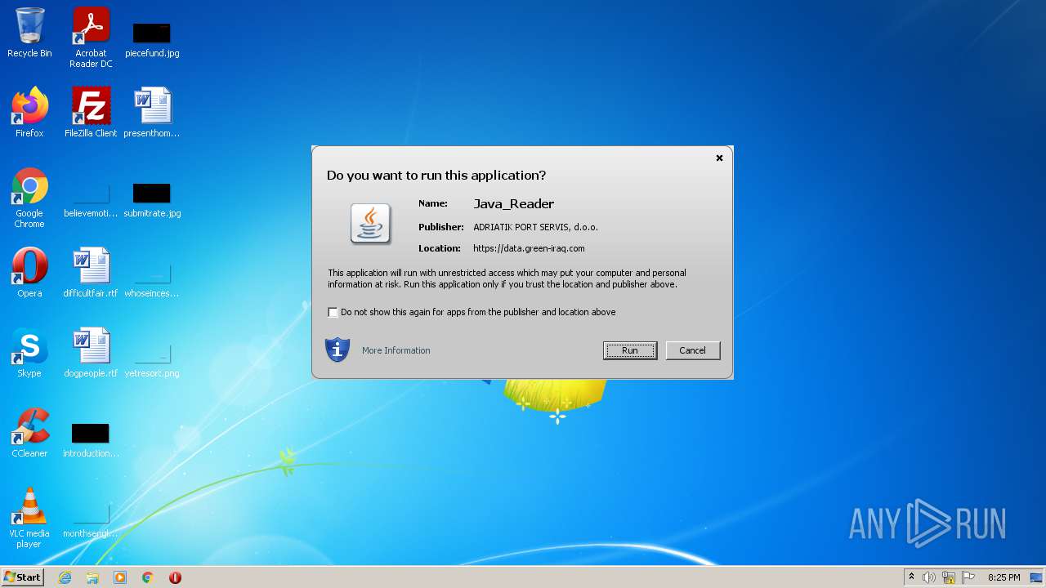Viewport: 1046px width, 588px height.
Task: Click the Run button in the Java dialog
Action: click(x=629, y=350)
